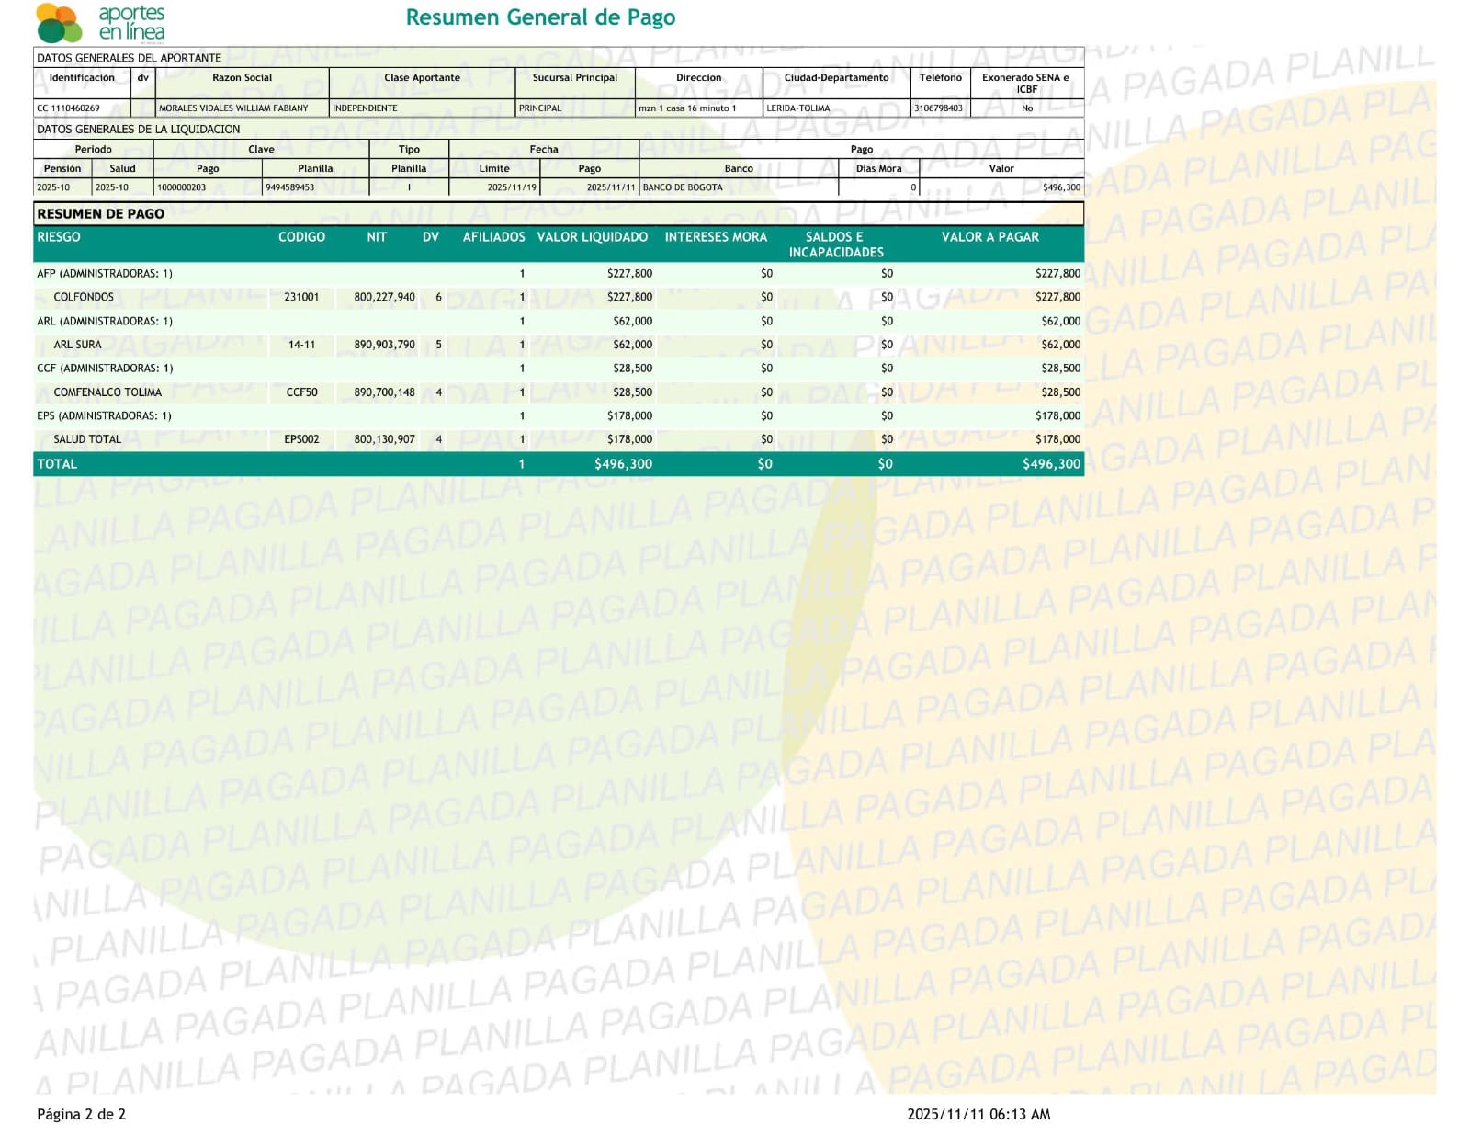Click the LERIDA-TOLIMA city cell
The height and width of the screenshot is (1136, 1470).
click(798, 108)
